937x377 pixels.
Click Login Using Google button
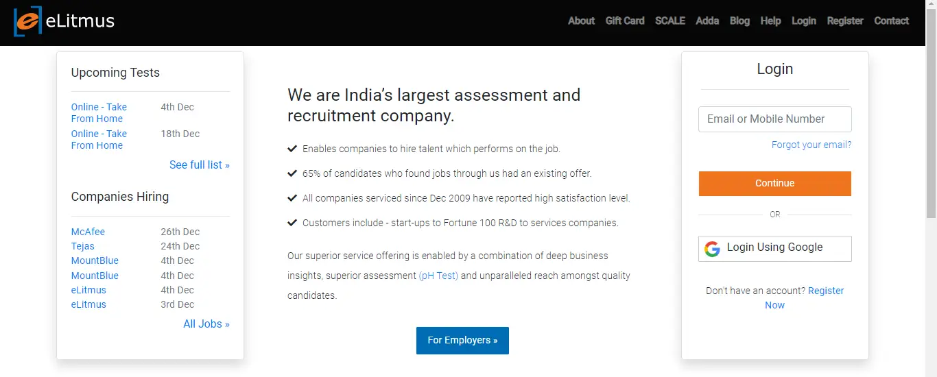[775, 249]
